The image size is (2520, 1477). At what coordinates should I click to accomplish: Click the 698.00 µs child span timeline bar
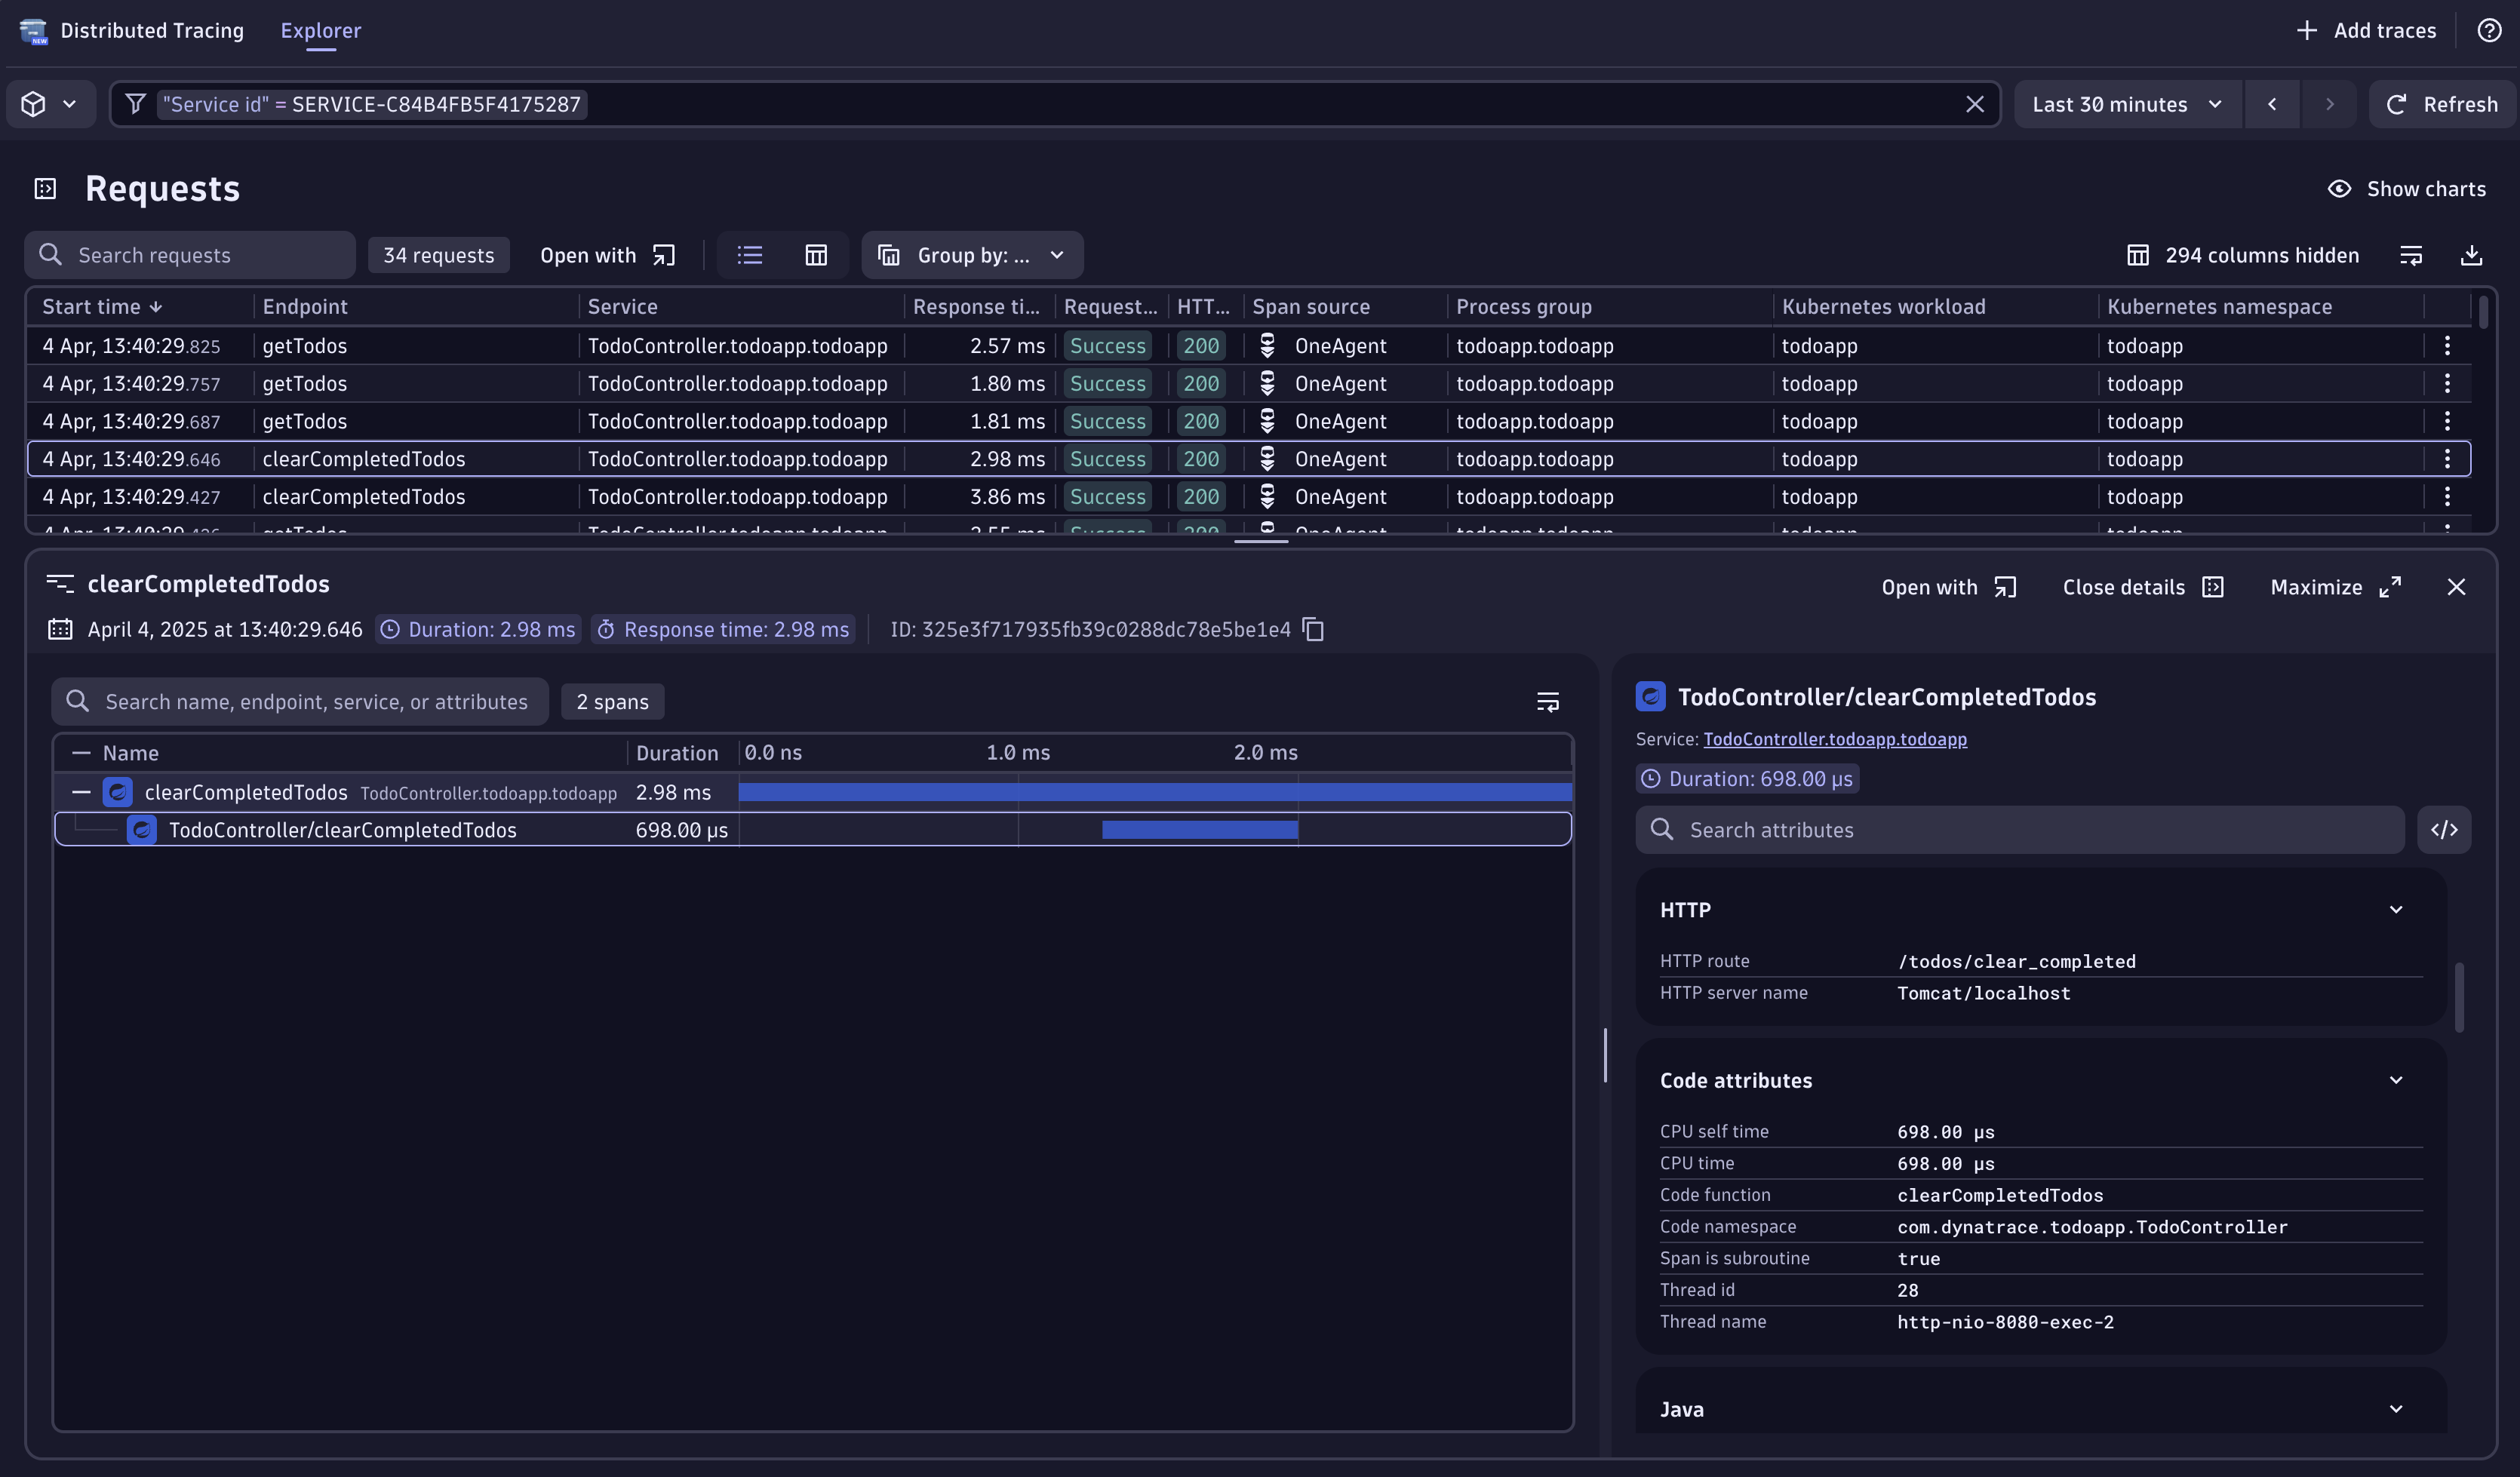pos(1199,830)
